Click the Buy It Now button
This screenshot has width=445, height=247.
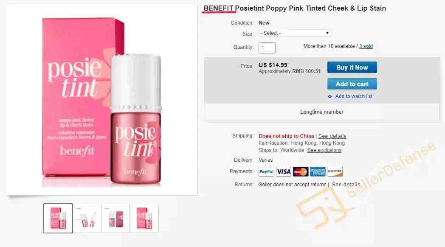click(352, 67)
